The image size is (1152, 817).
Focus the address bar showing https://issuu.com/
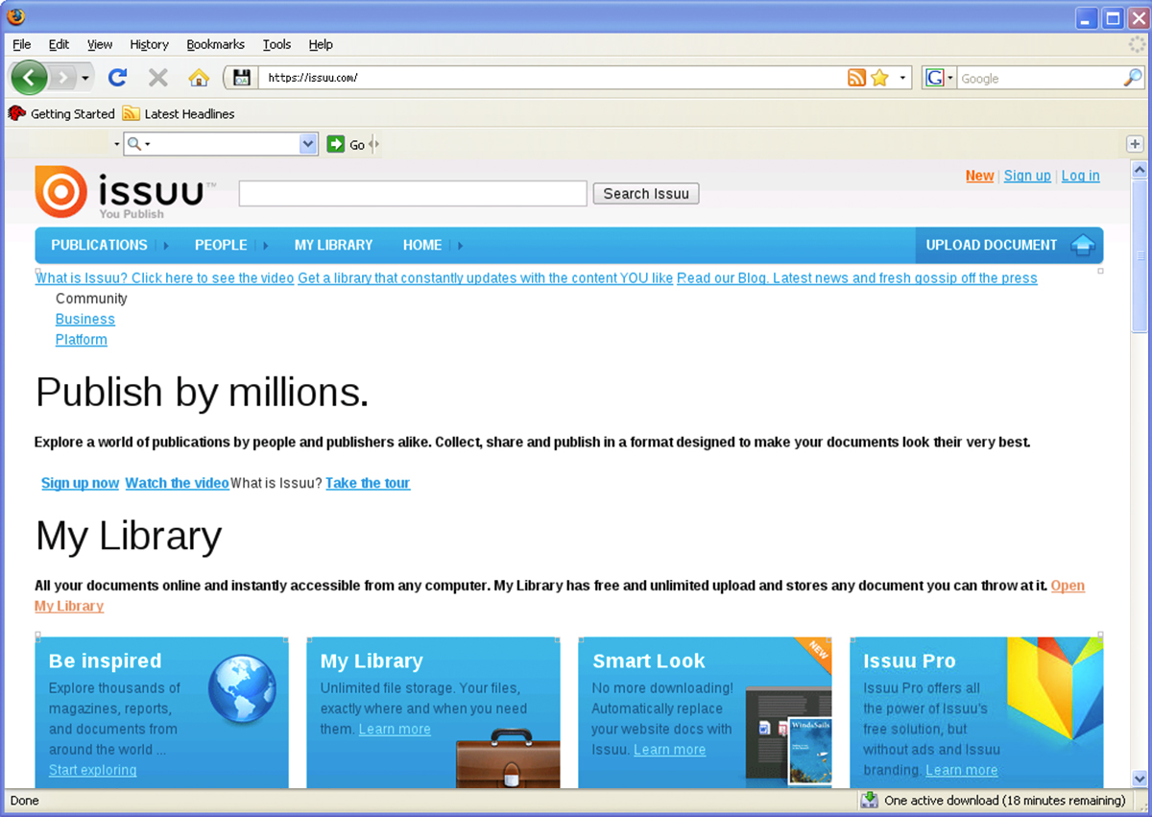[552, 78]
